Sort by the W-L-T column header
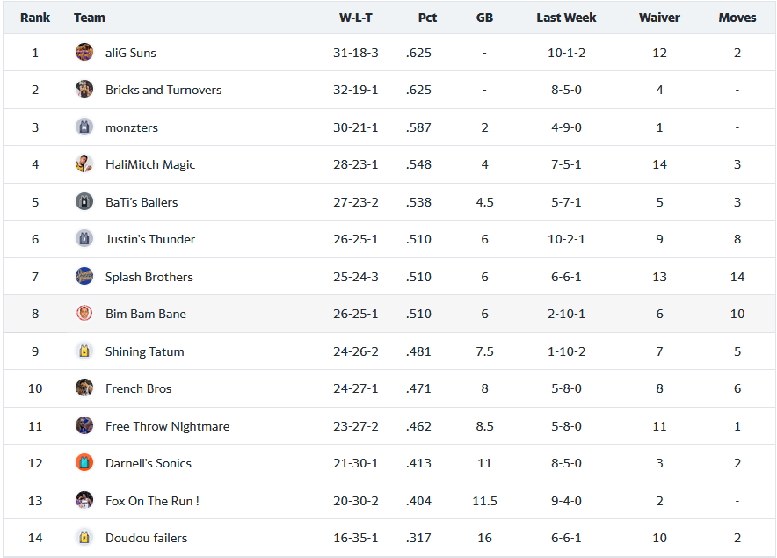This screenshot has width=777, height=558. pos(356,18)
